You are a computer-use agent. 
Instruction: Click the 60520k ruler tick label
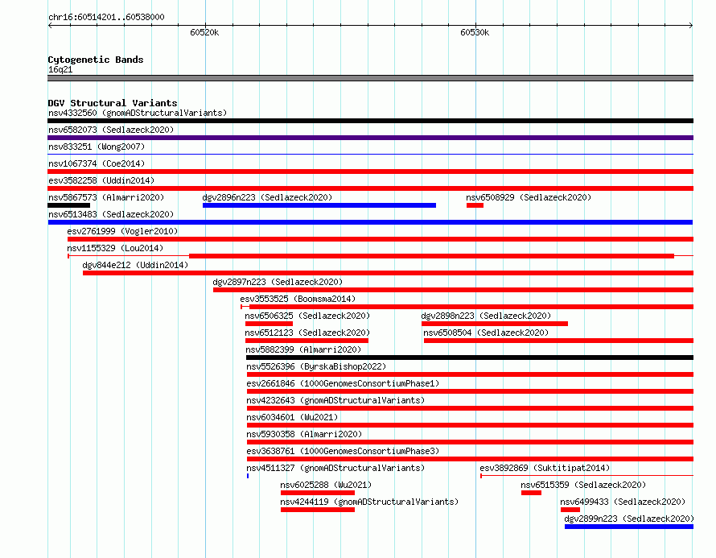204,32
